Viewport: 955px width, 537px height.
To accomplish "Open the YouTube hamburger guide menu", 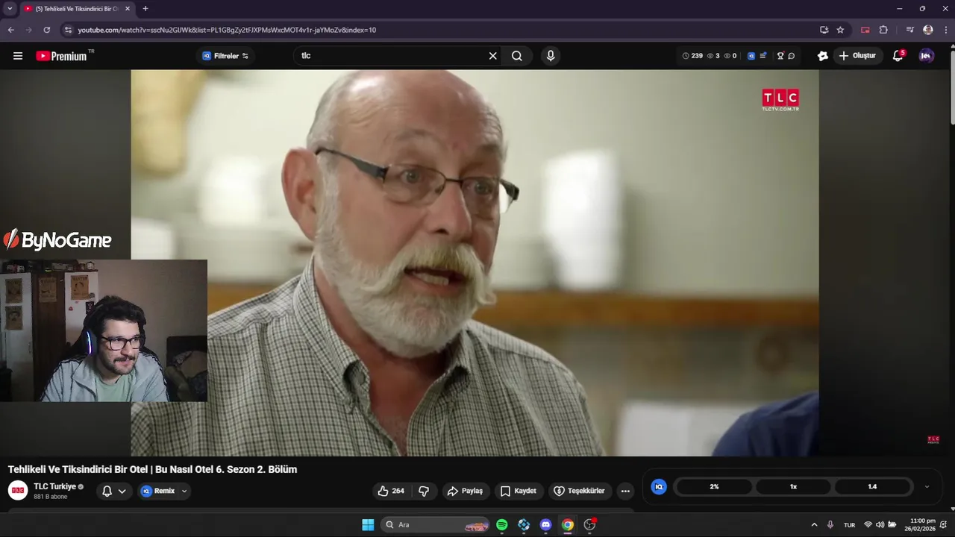I will click(18, 56).
